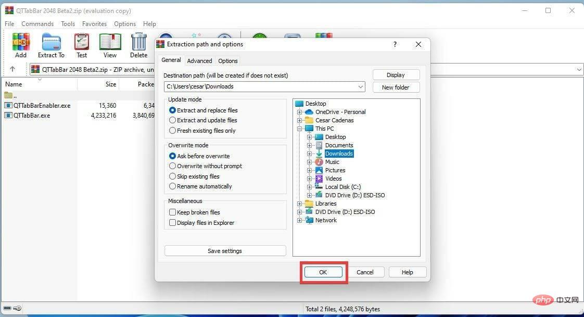
Task: Expand the Network tree node
Action: click(299, 220)
